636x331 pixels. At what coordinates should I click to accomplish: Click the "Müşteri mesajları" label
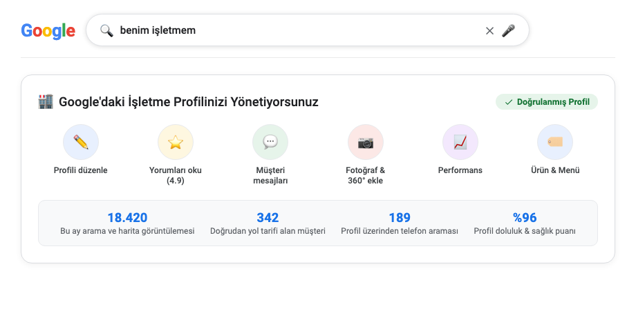pos(270,175)
